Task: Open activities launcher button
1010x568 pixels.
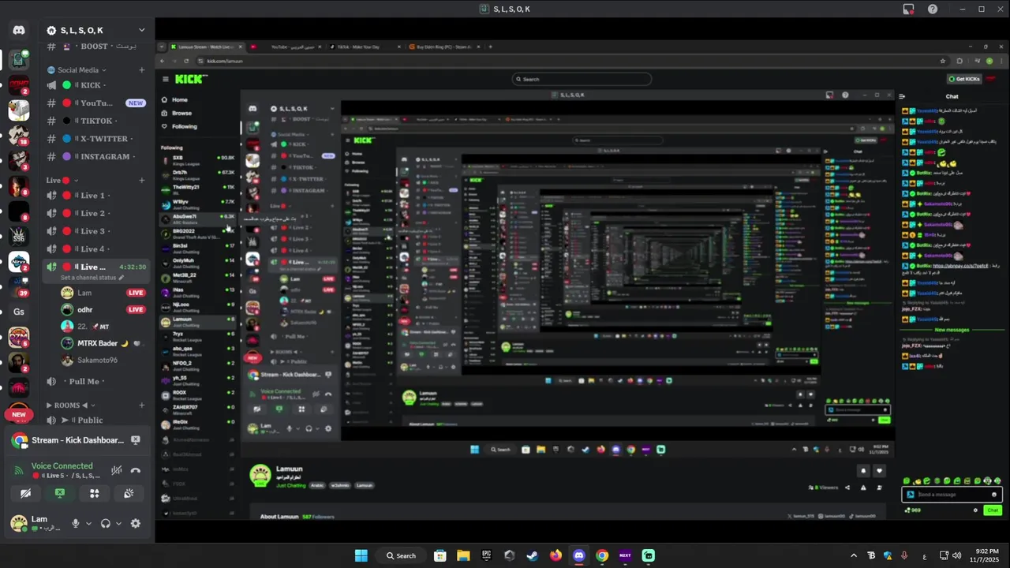Action: [x=95, y=494]
